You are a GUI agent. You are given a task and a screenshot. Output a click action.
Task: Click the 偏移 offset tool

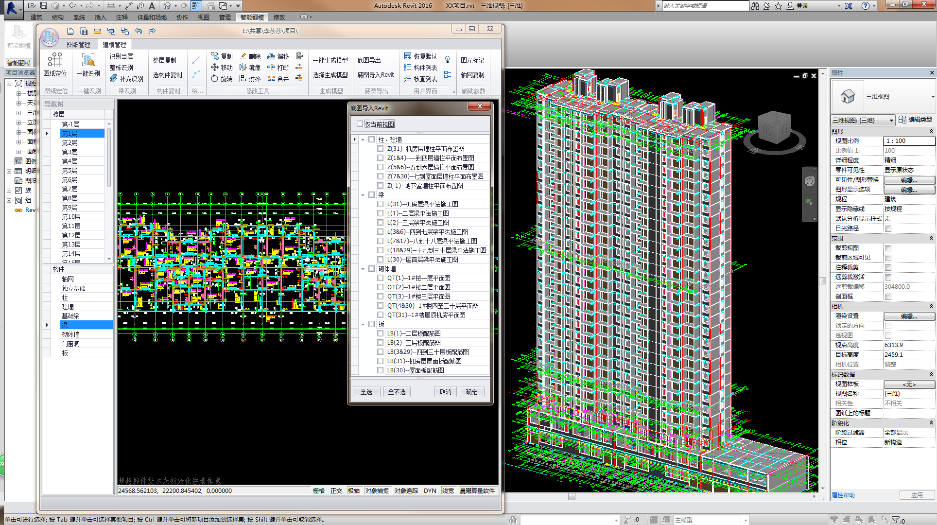coord(278,56)
